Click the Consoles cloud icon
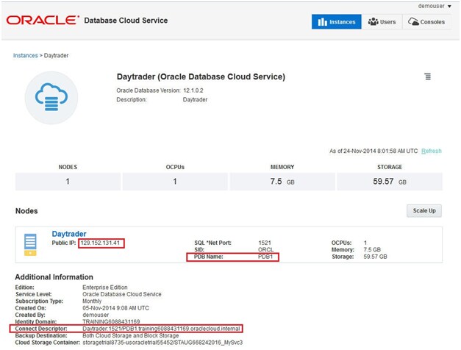 point(413,21)
